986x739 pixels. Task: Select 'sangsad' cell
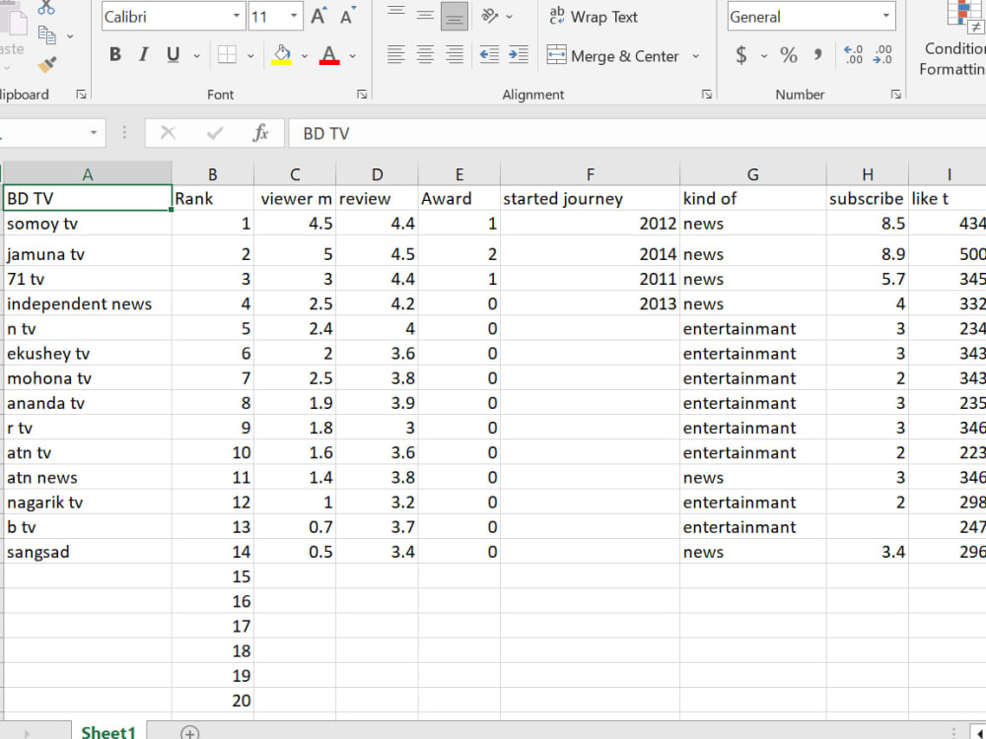pos(88,552)
